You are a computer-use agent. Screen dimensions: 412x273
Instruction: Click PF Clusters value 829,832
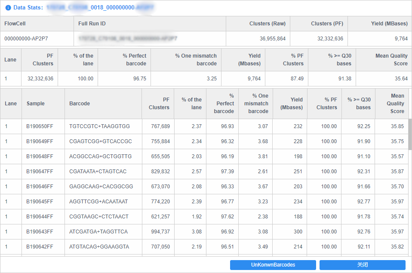click(x=160, y=171)
